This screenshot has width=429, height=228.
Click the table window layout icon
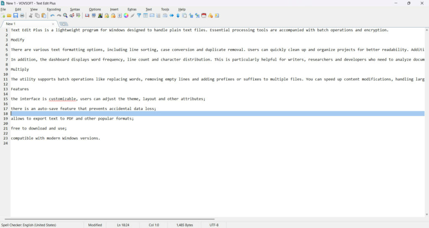145,16
